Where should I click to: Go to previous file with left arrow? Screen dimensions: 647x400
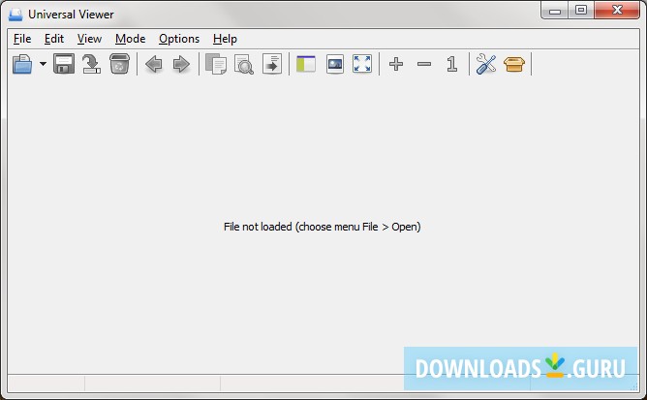coord(154,64)
